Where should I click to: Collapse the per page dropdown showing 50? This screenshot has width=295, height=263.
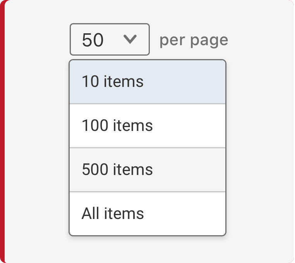110,39
